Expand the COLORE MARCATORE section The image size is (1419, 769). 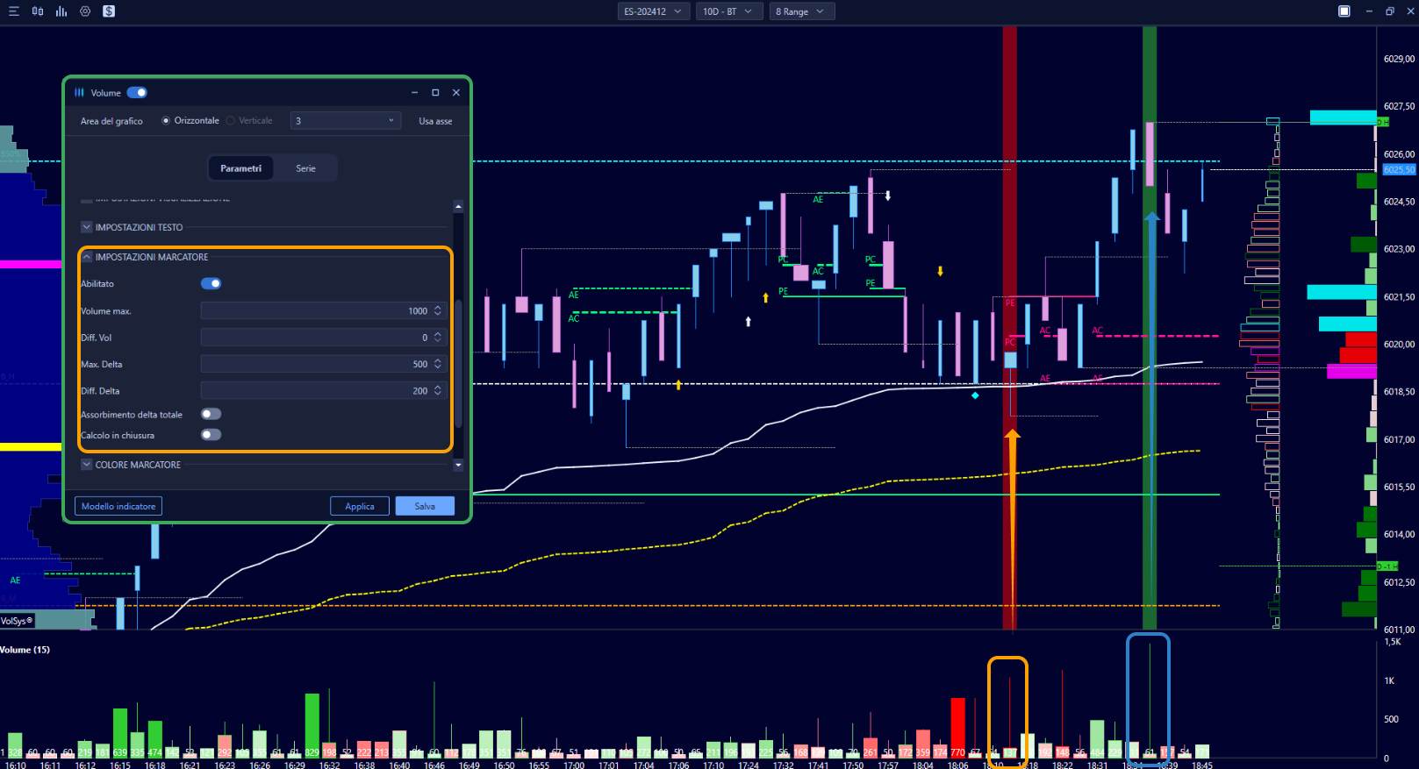(87, 465)
